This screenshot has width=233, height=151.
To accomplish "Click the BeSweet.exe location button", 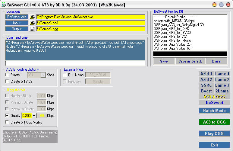I will pos(17,17).
